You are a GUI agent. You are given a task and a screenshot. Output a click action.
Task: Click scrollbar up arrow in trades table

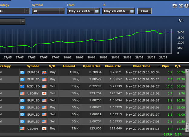[187, 71]
